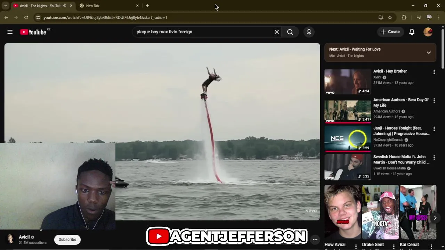Play the NCS Janji thumbnail
This screenshot has height=250, width=445.
(x=348, y=139)
